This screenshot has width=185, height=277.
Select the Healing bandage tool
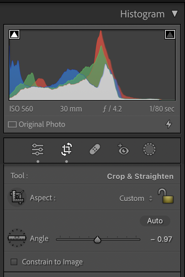95,150
